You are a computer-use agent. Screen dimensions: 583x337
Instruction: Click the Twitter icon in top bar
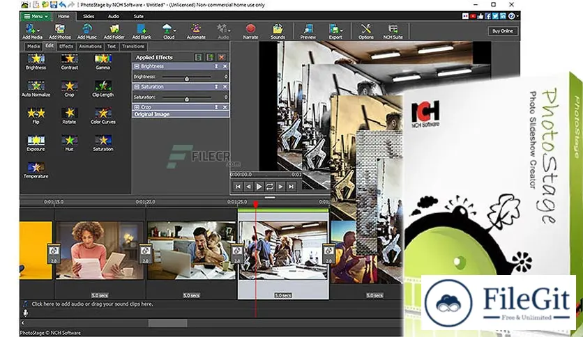pyautogui.click(x=495, y=16)
